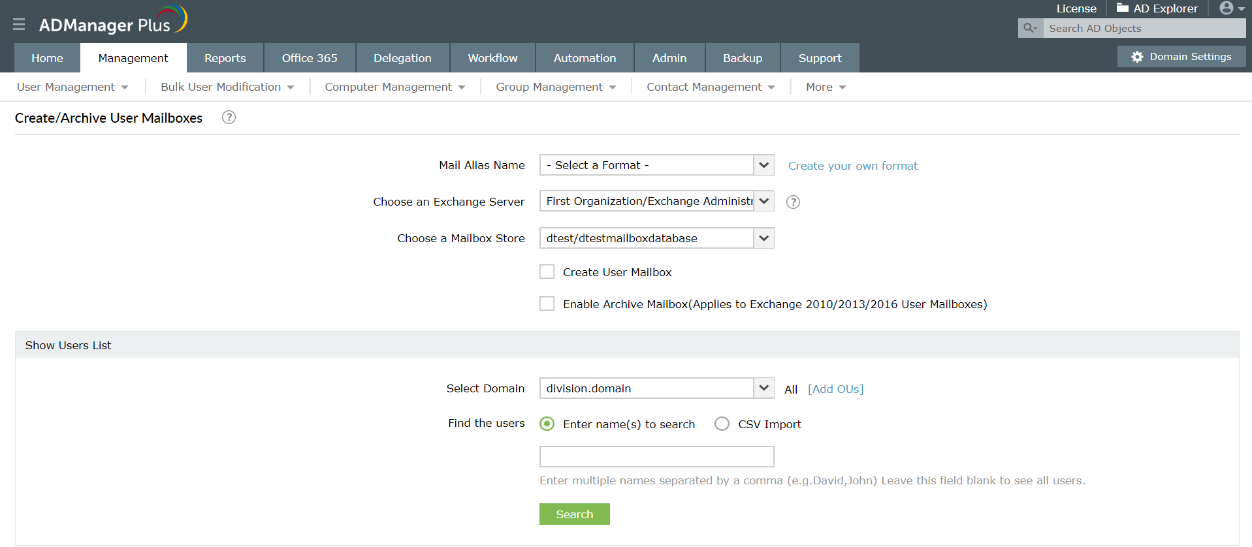Click the Add OUs link
1252x547 pixels.
[x=835, y=389]
